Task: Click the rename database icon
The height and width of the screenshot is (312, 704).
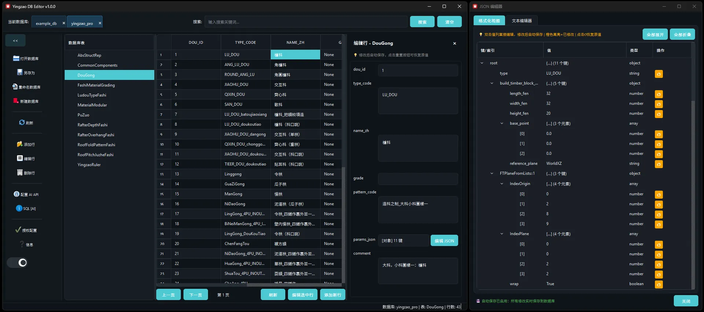Action: point(15,87)
